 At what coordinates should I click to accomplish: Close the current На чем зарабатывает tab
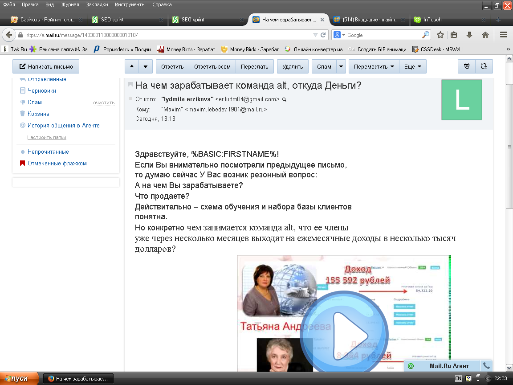tap(322, 20)
